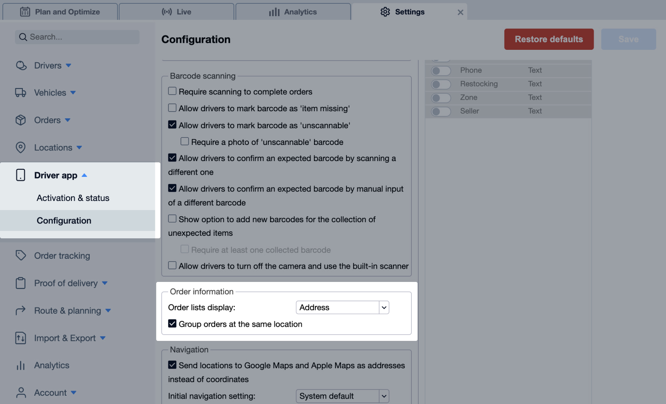Click the Proof of delivery clipboard icon
666x404 pixels.
(x=21, y=283)
